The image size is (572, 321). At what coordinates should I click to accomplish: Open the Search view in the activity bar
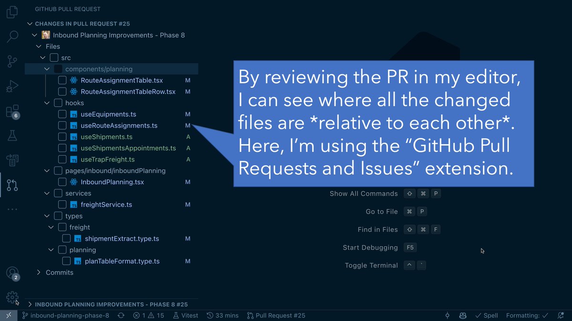point(12,36)
